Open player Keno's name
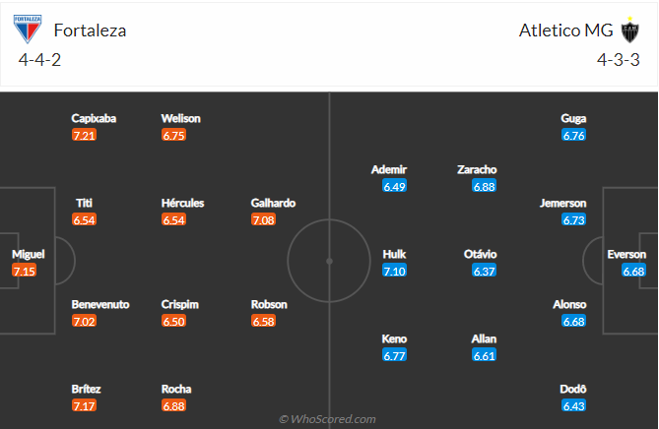659x429 pixels. coord(394,338)
